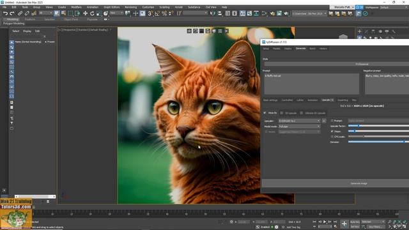Open the selection filter All dropdown

(x=46, y=13)
